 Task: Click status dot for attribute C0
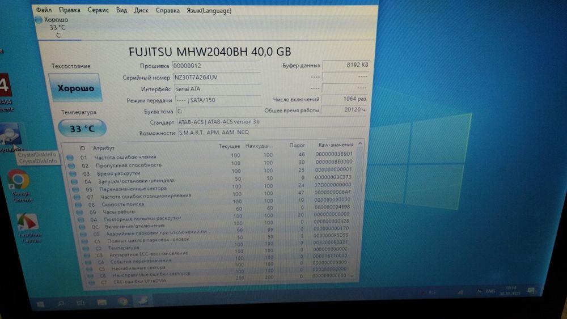[x=83, y=234]
